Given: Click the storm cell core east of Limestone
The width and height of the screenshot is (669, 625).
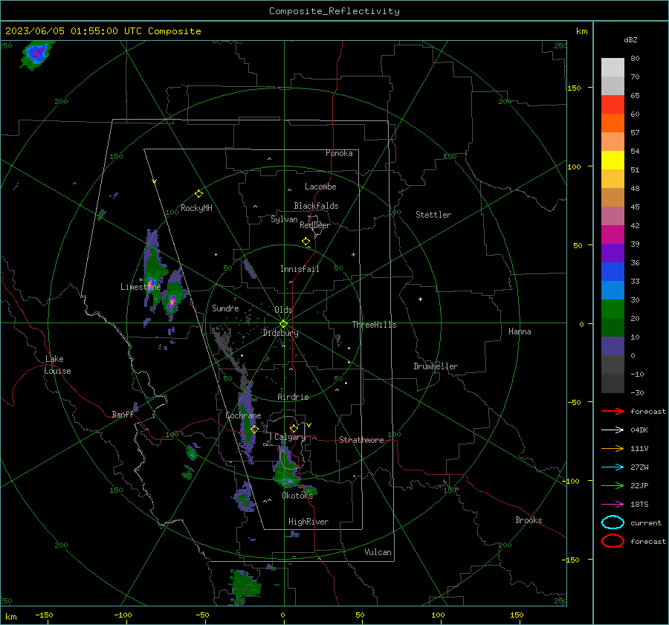Looking at the screenshot, I should coord(172,302).
